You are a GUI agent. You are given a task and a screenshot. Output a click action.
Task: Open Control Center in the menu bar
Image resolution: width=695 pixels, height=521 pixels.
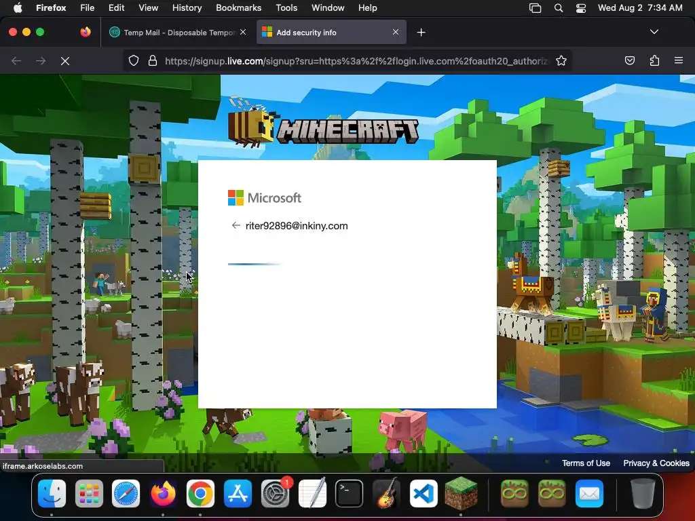coord(581,7)
